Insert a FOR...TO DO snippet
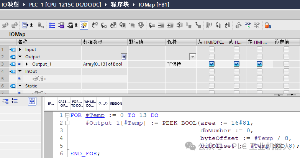This screenshot has width=300, height=158. pos(77,104)
